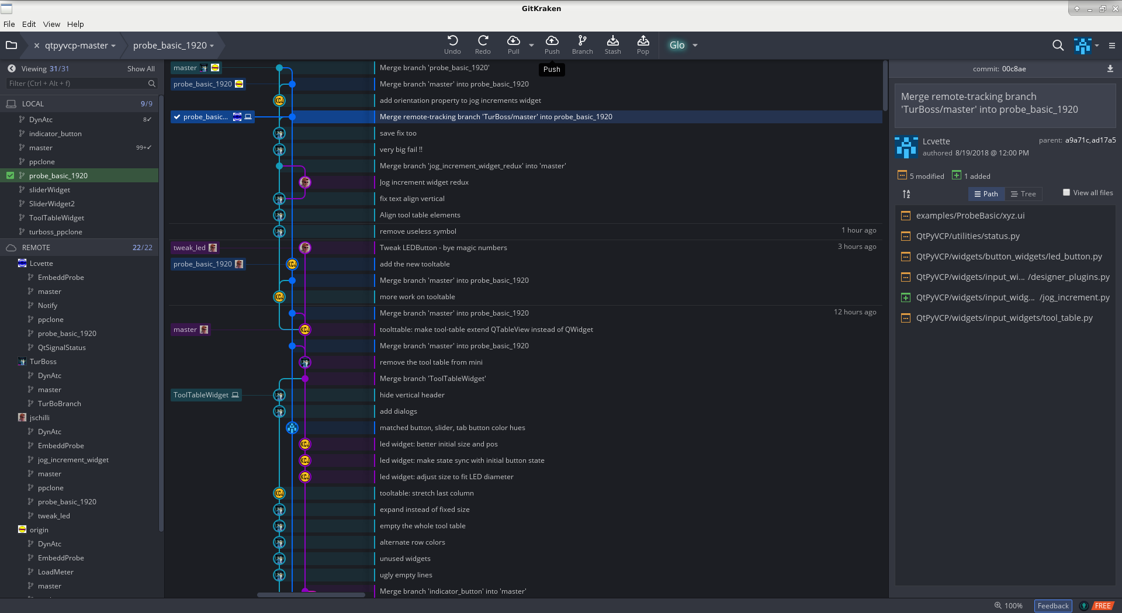Switch file list to Tree view
This screenshot has width=1122, height=613.
coord(1023,194)
